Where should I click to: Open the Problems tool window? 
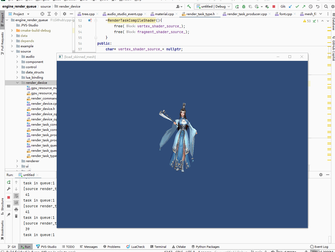point(112,247)
